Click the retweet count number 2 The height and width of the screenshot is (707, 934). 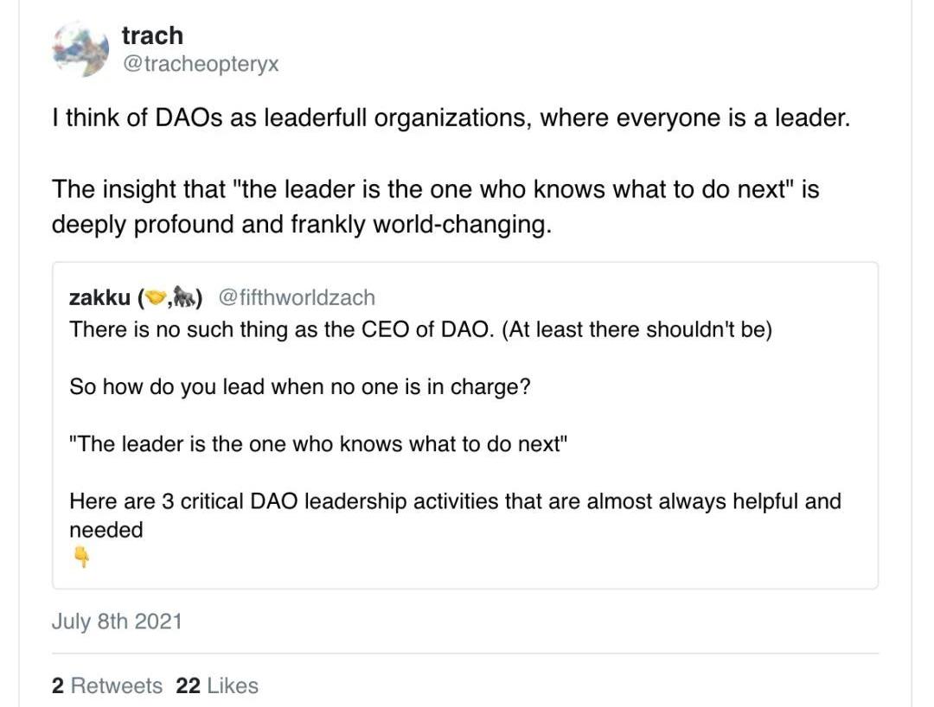[x=58, y=685]
